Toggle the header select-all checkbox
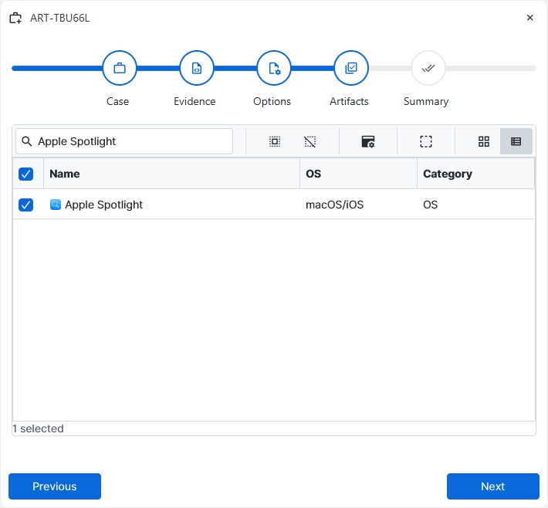 click(26, 174)
